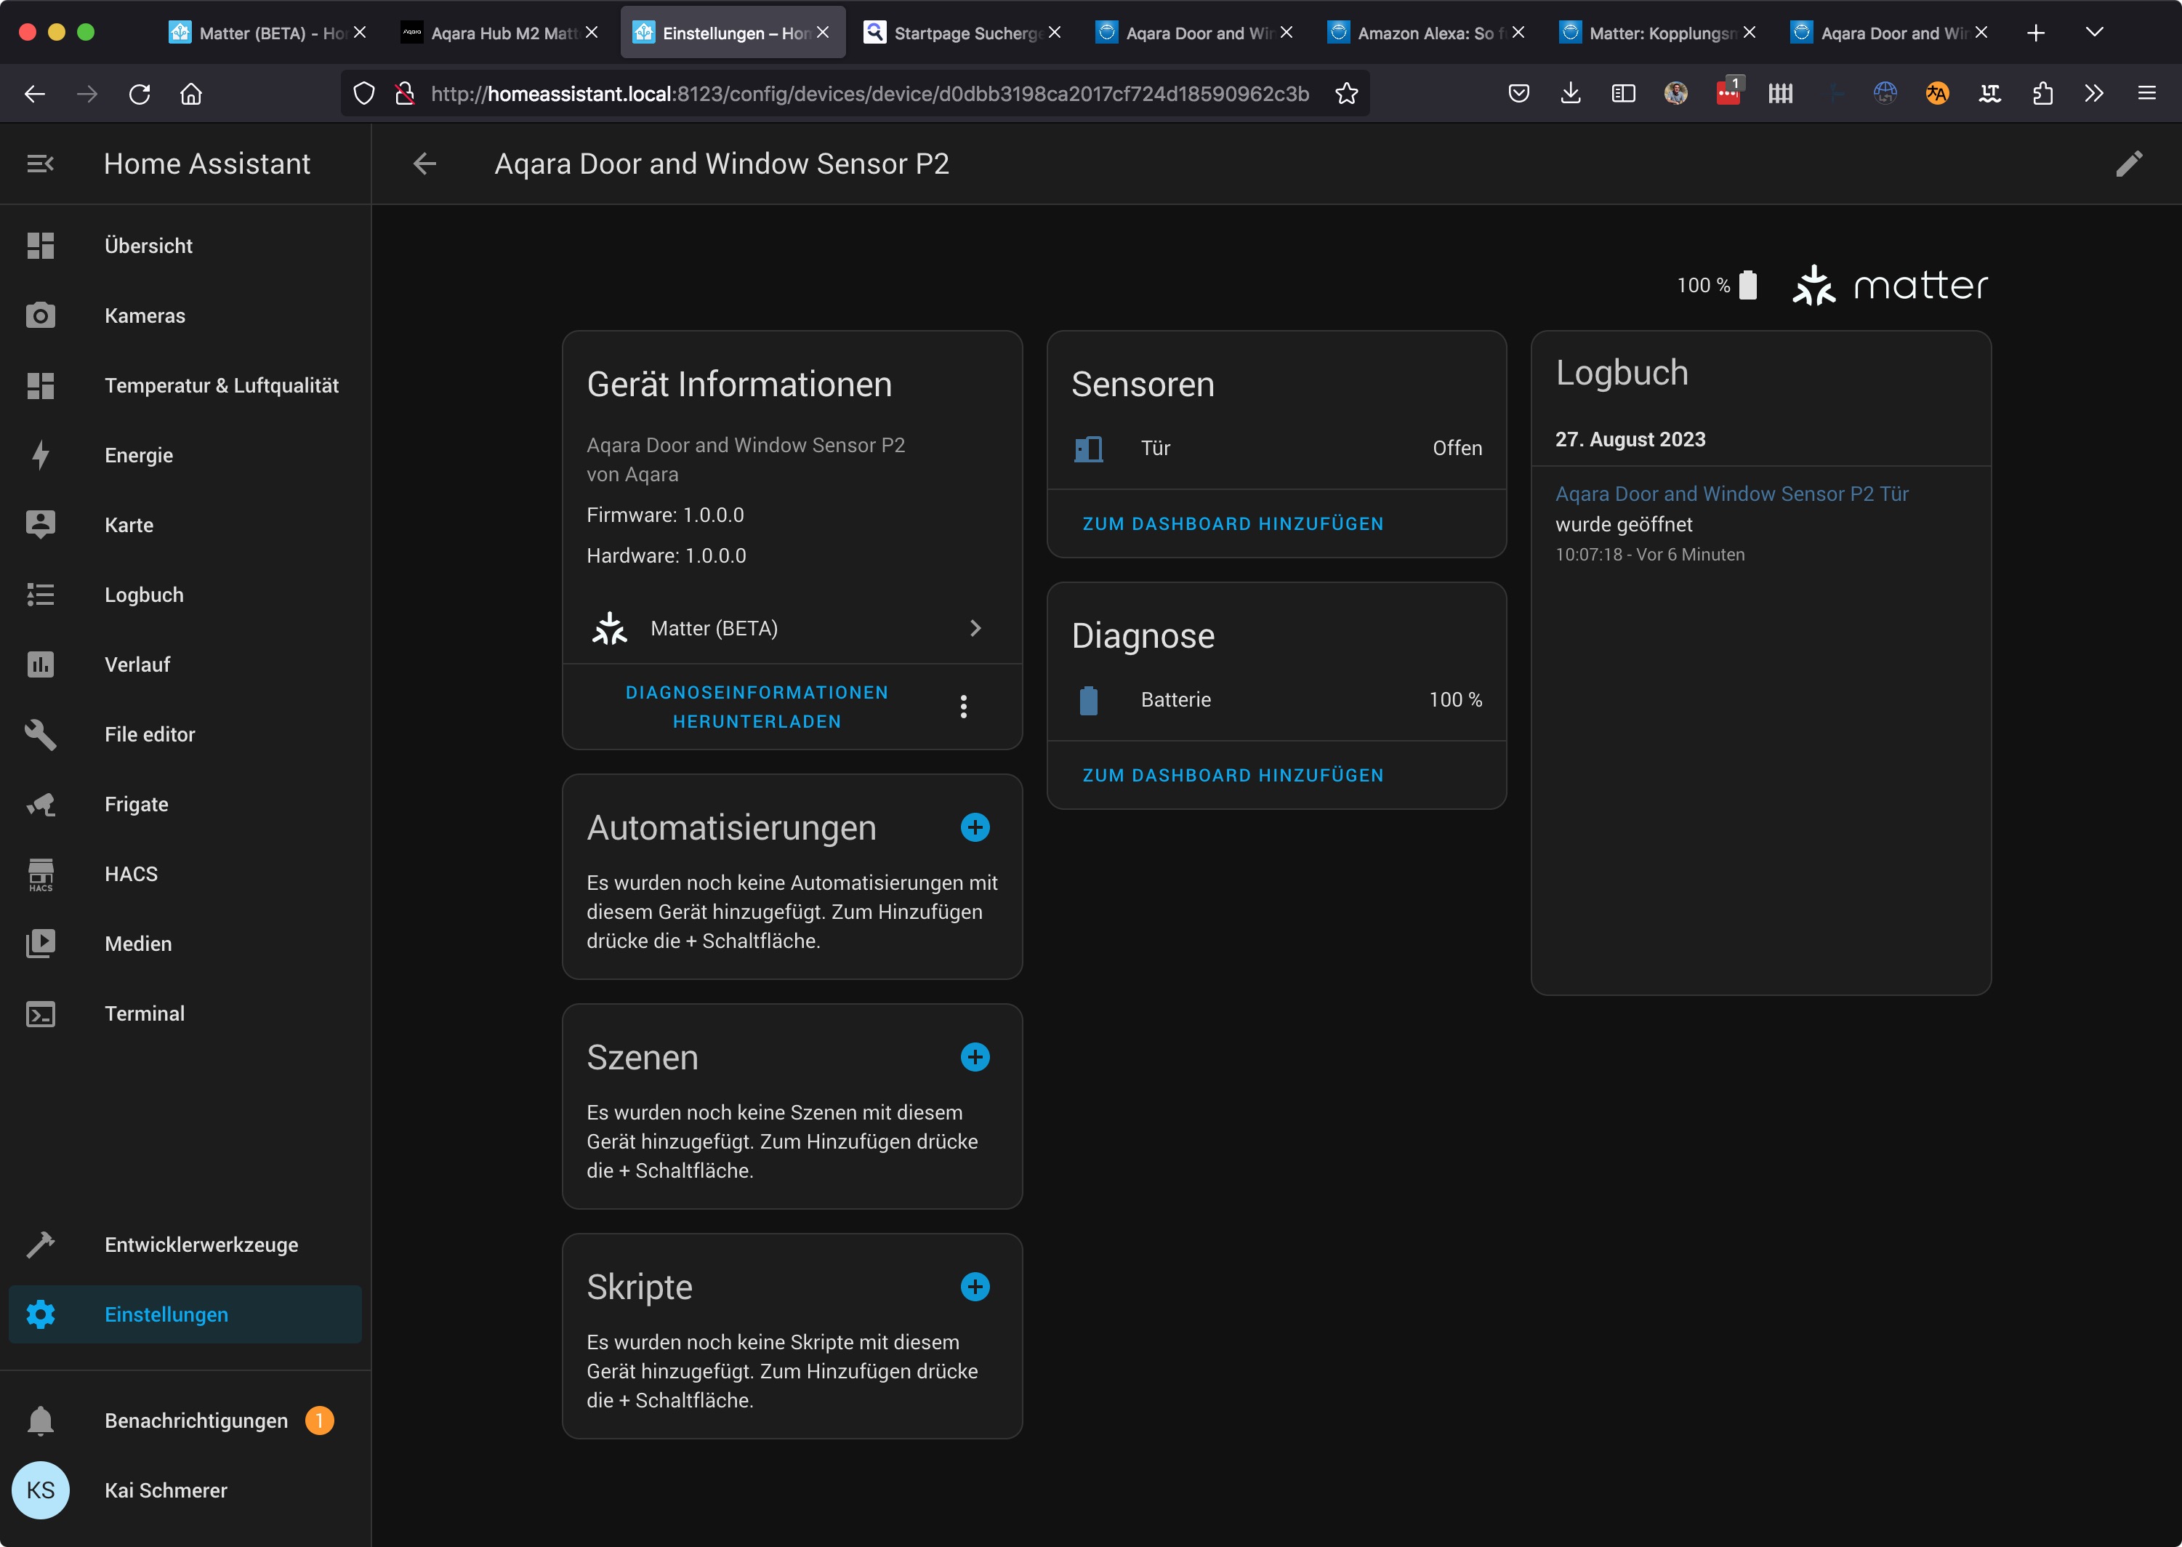Open the Frigate sidebar item
Viewport: 2182px width, 1547px height.
[x=136, y=804]
